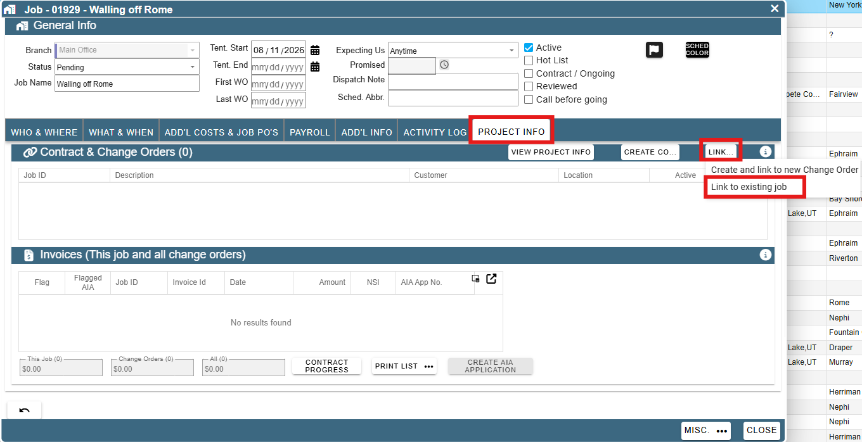
Task: Click the Dispatch Note field
Action: (x=453, y=81)
